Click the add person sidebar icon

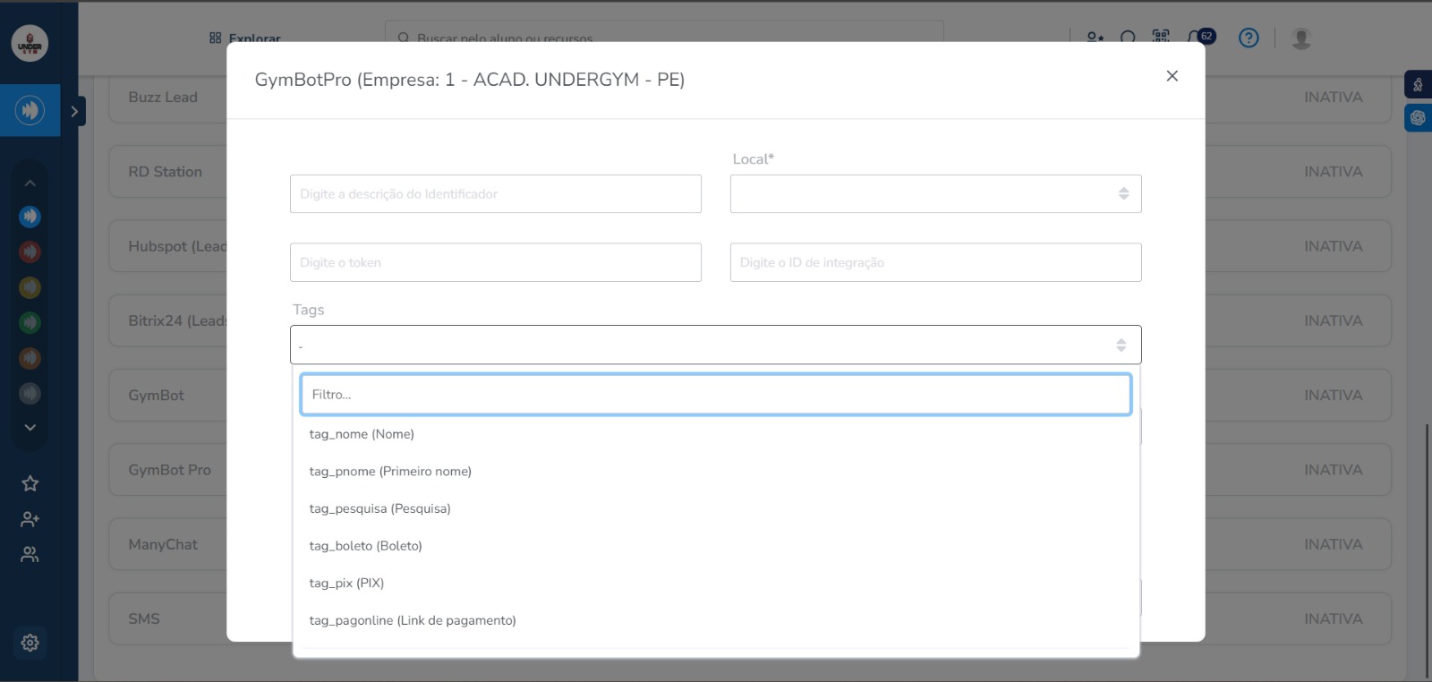30,519
